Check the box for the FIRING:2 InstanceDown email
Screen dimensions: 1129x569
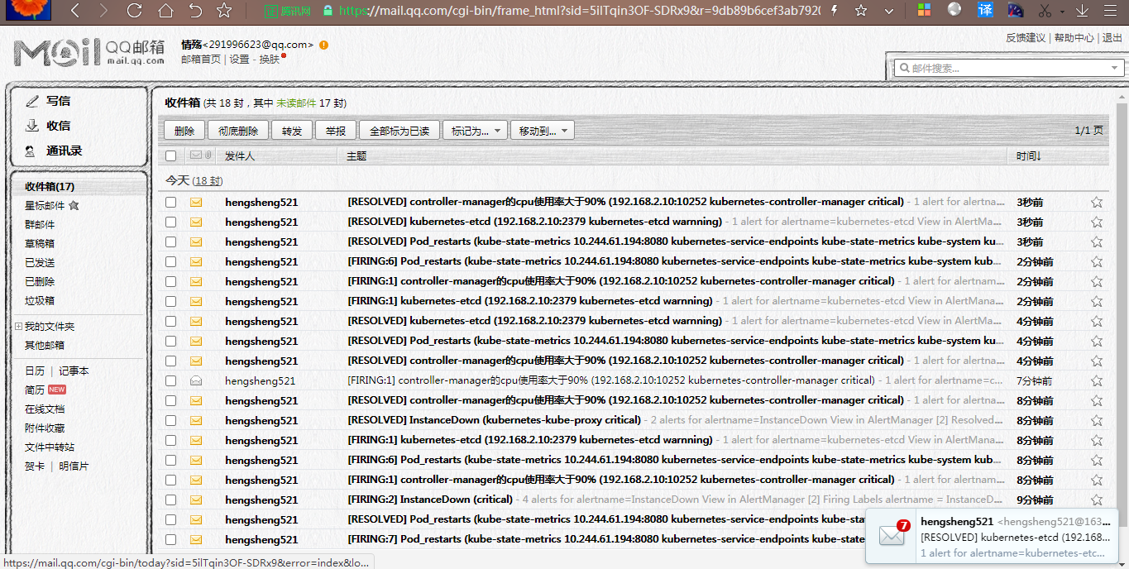point(170,500)
